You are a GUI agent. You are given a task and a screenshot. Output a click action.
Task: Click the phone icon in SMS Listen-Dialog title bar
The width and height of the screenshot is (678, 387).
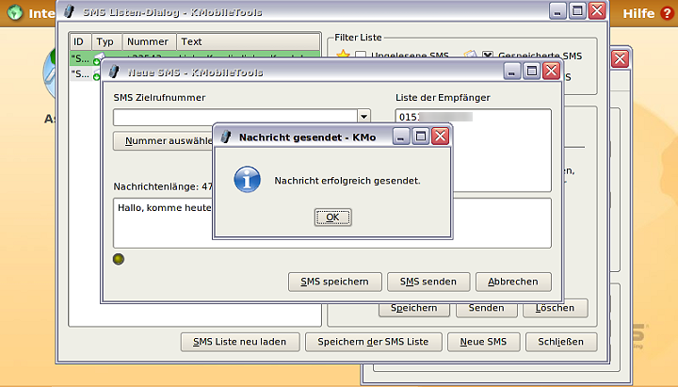click(69, 11)
